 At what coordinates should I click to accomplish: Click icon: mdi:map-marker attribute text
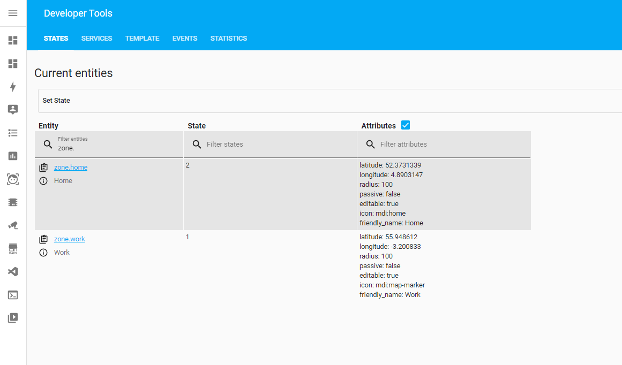click(x=392, y=285)
